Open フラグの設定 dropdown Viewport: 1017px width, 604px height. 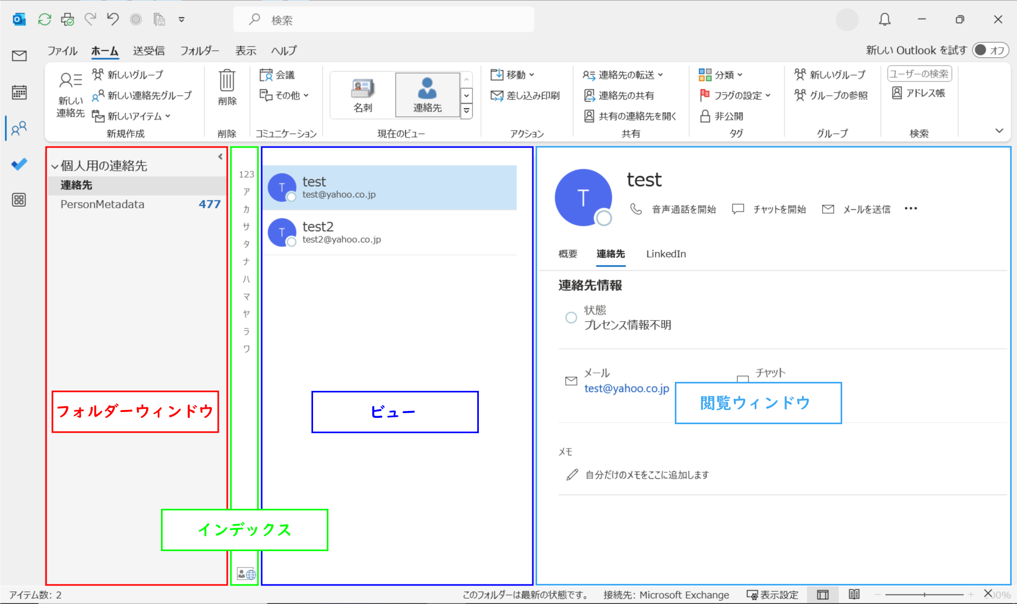(735, 95)
